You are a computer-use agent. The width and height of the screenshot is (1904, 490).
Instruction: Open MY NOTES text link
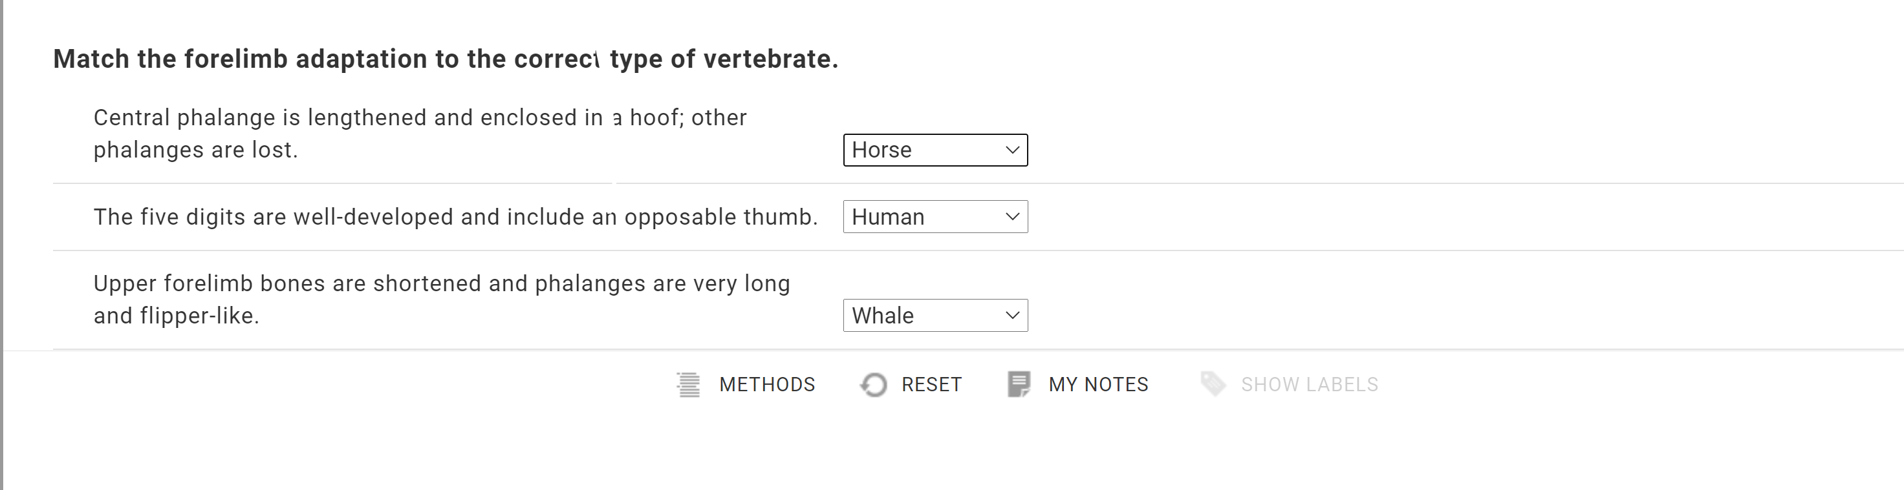pos(1098,385)
